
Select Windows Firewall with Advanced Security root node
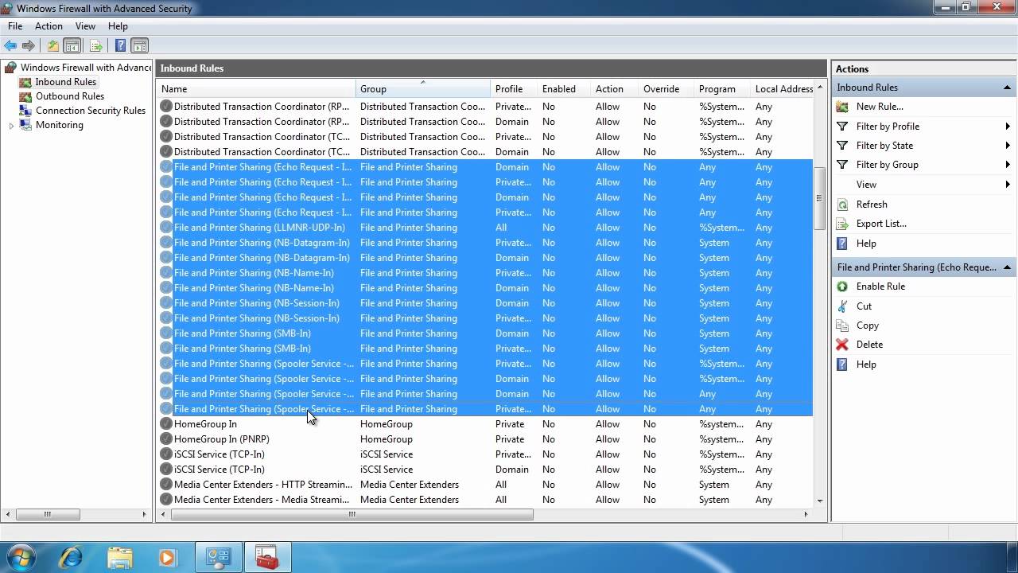click(x=86, y=68)
